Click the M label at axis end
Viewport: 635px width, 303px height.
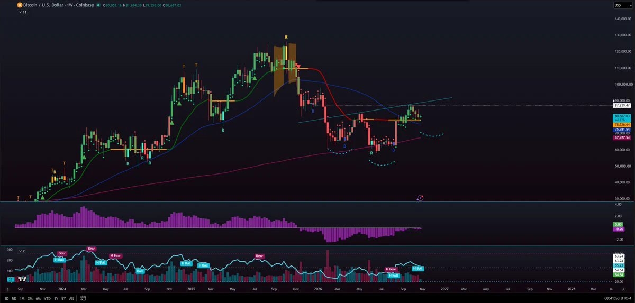pos(611,290)
